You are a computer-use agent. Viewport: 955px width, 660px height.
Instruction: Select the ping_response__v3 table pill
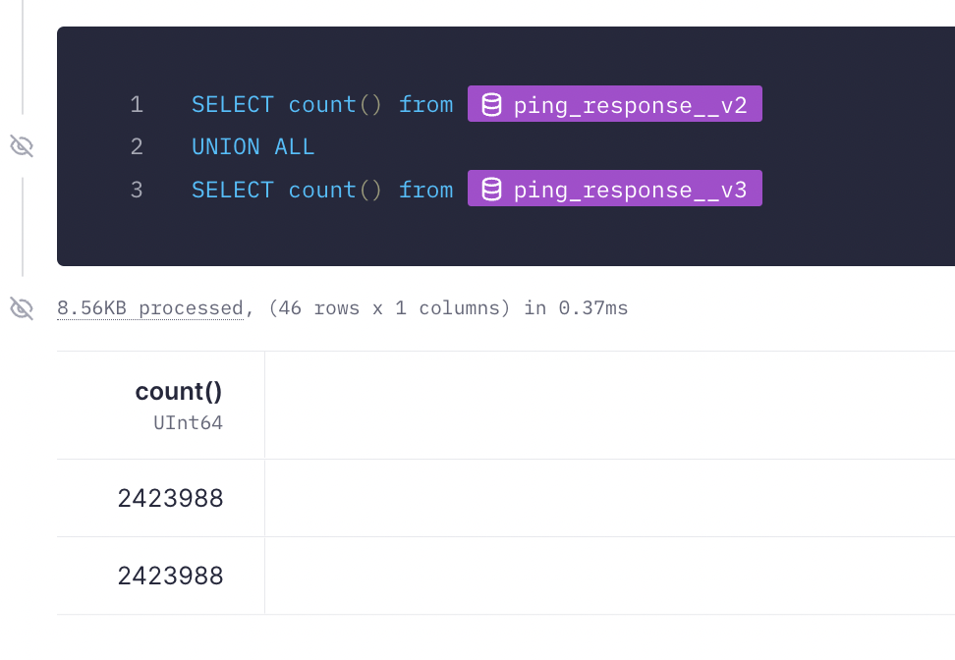[x=614, y=189]
